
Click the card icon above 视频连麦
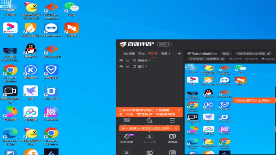(x=127, y=120)
